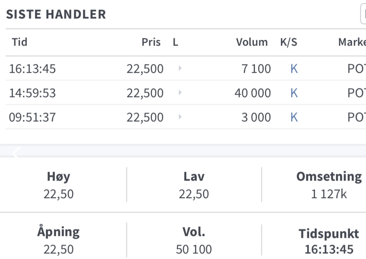This screenshot has height=259, width=366.
Task: Sort trades by the Pris column header
Action: pyautogui.click(x=151, y=42)
